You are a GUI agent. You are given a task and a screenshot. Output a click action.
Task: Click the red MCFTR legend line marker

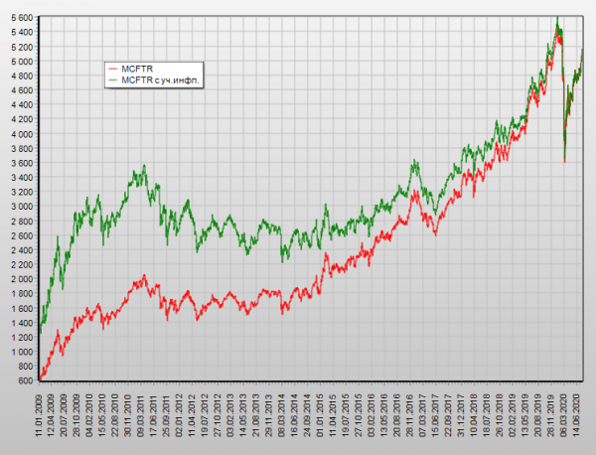coord(112,69)
